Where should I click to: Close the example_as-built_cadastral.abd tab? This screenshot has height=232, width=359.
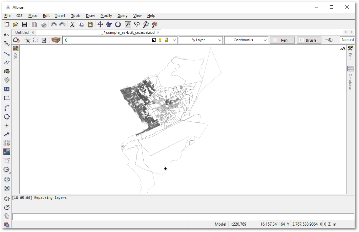point(158,32)
